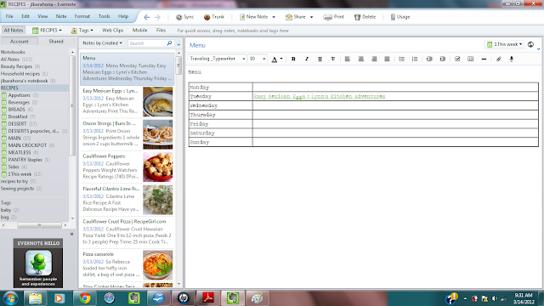544x306 pixels.
Task: Toggle strikethrough formatting
Action: 333,59
